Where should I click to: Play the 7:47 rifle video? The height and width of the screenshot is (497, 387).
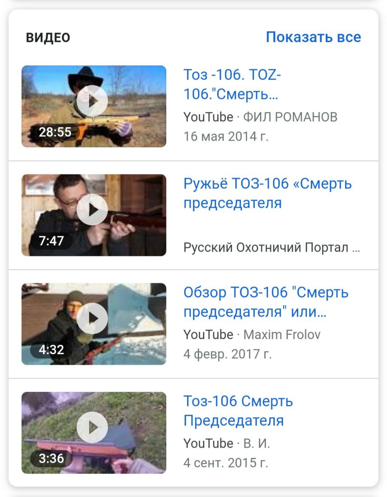92,210
